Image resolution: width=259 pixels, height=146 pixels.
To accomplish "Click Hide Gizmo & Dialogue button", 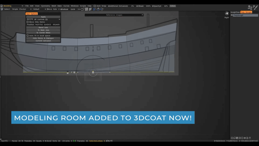I will (x=43, y=38).
